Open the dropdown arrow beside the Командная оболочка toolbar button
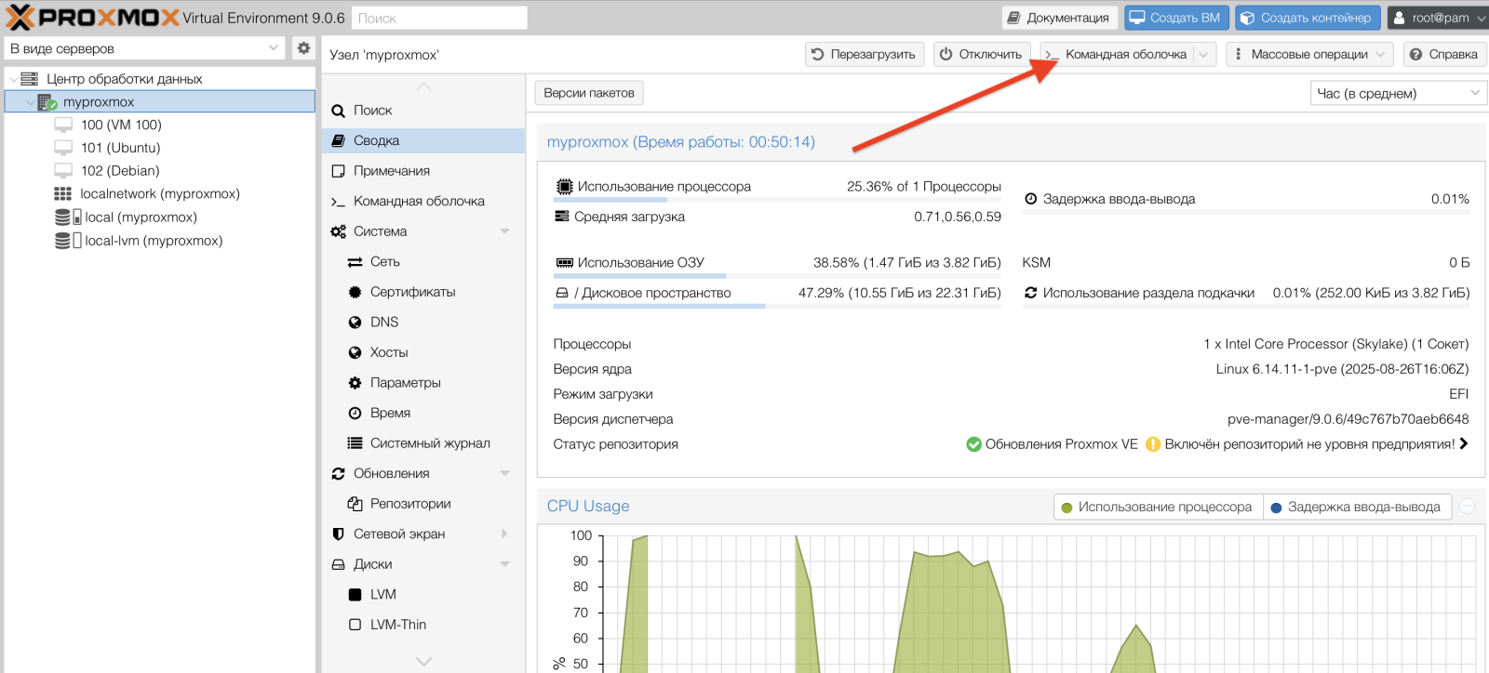Viewport: 1489px width, 673px height. (x=1204, y=55)
